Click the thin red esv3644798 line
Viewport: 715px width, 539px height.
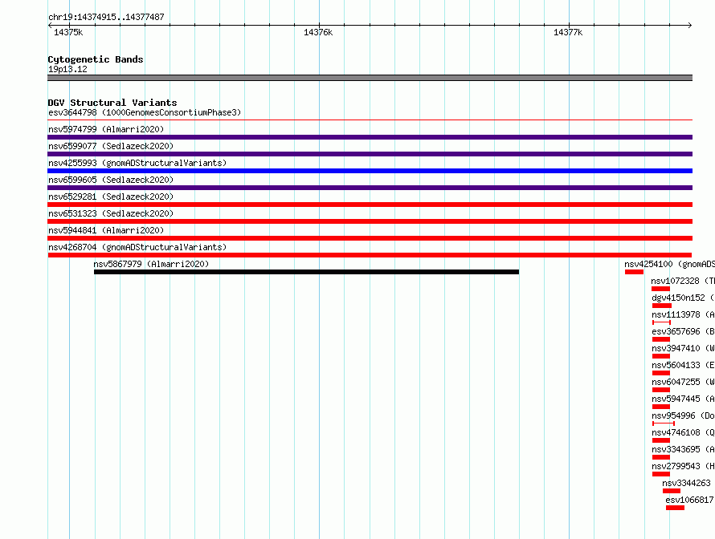(x=370, y=120)
